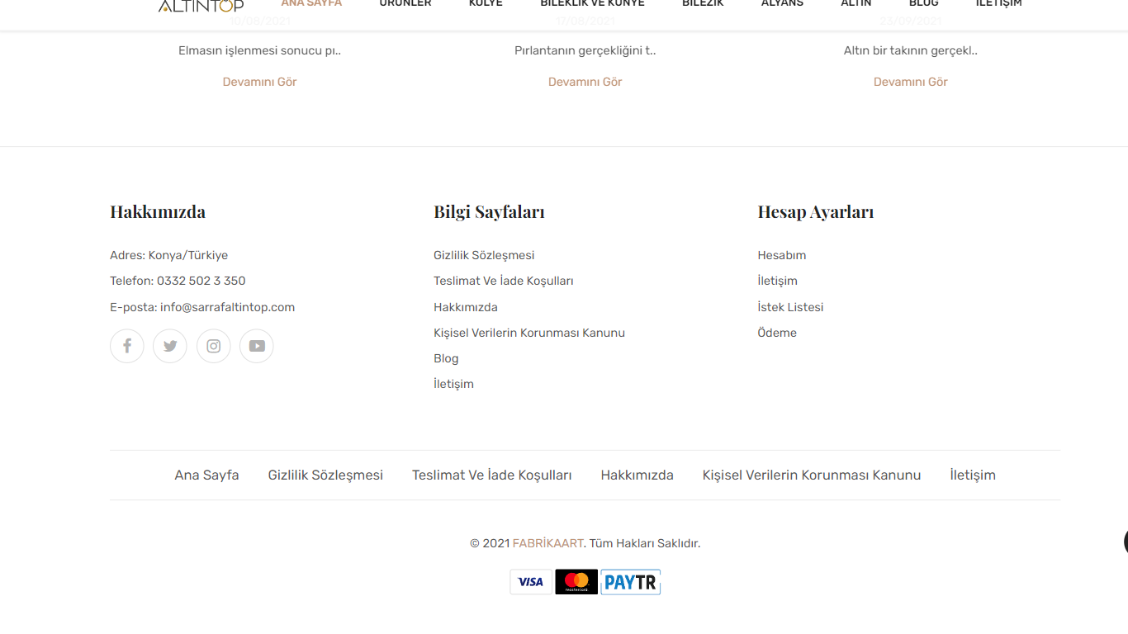Open Blog under Bilgi Sayfaları
The width and height of the screenshot is (1128, 634).
coord(446,358)
